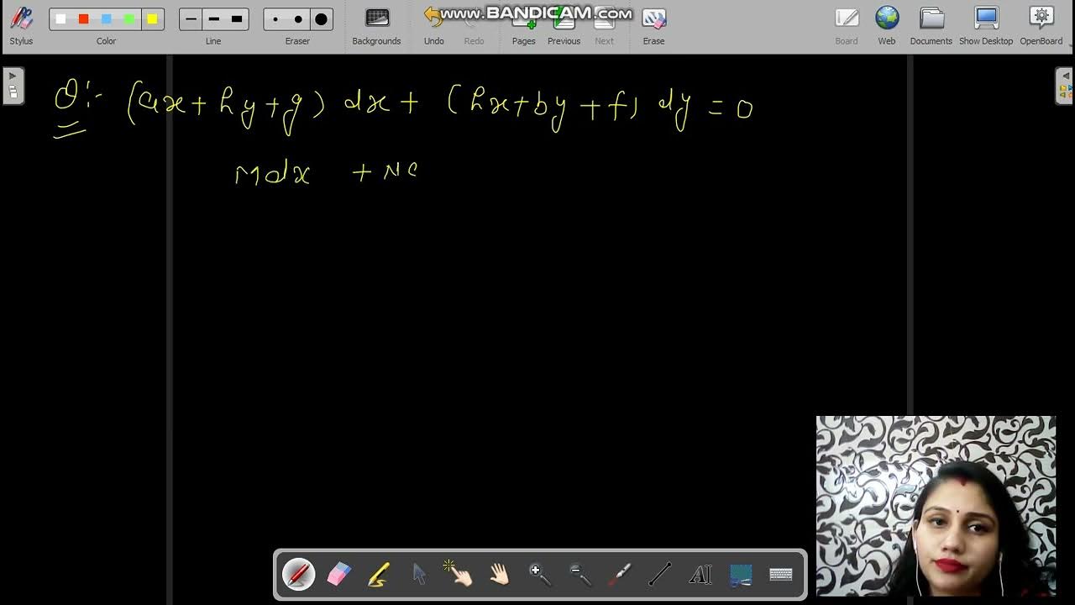The image size is (1075, 605).
Task: Pick the light blue pen color
Action: coord(106,18)
